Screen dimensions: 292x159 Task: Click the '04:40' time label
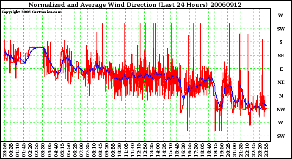(56, 150)
